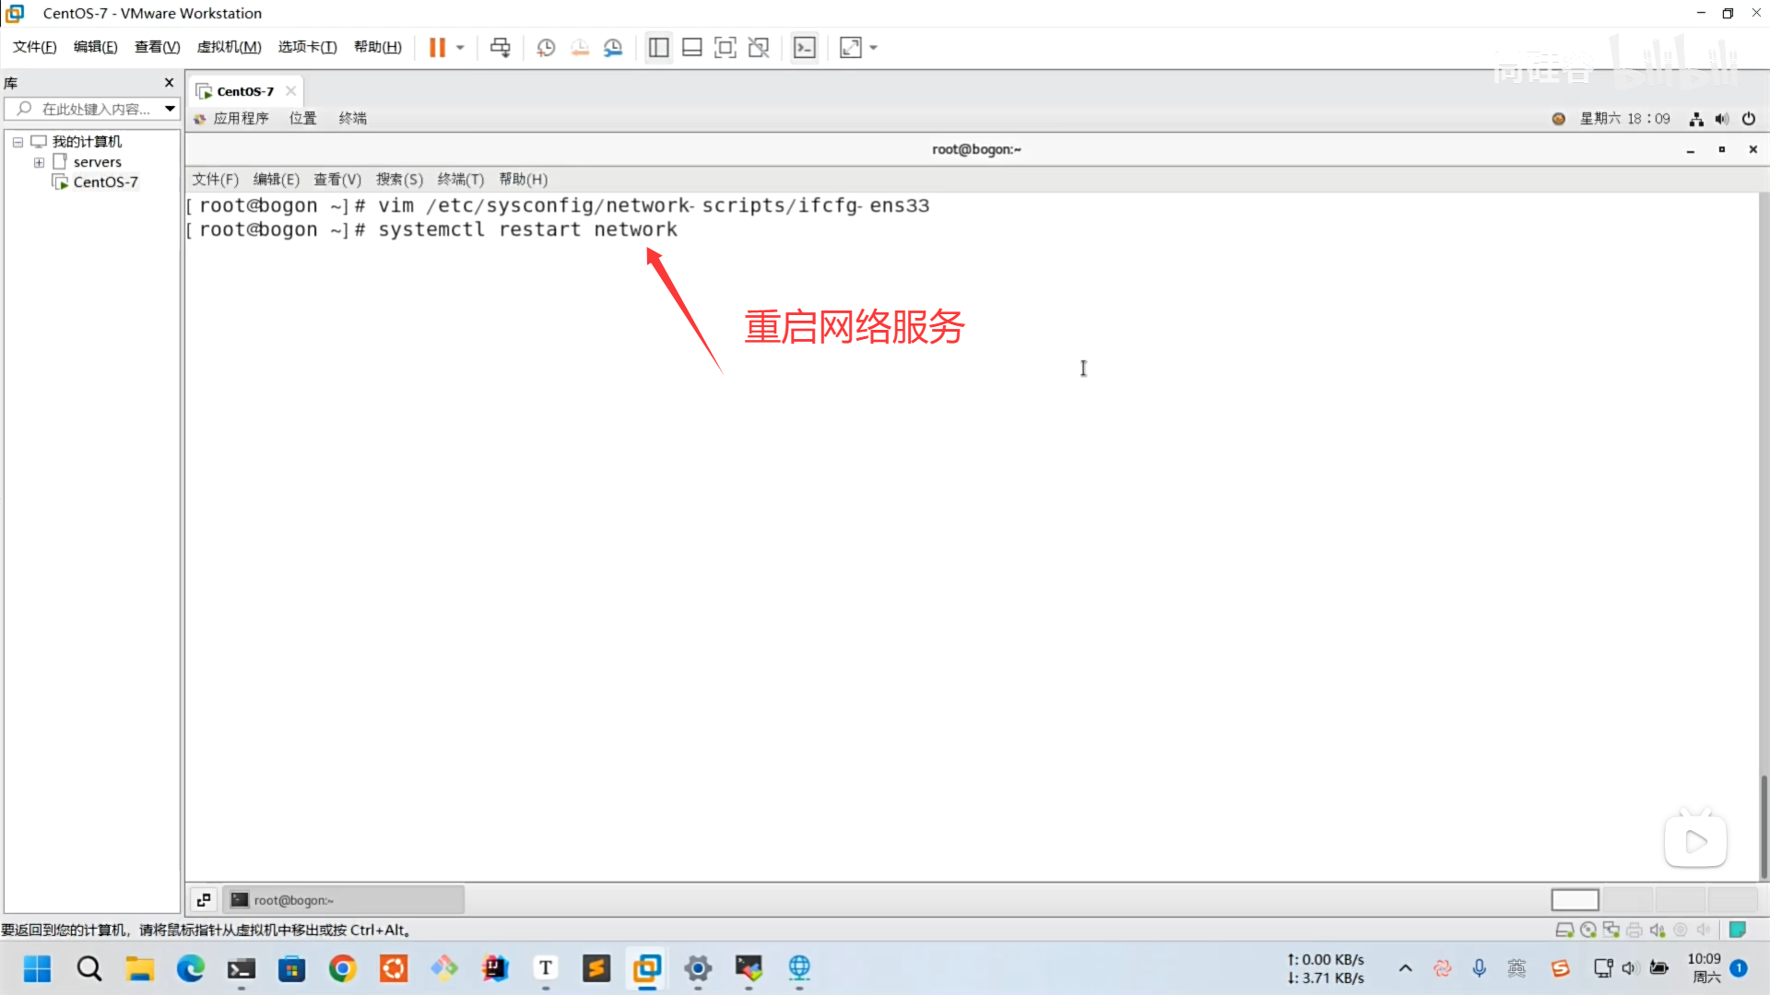Take a snapshot of the VM
This screenshot has height=995, width=1770.
tap(546, 47)
